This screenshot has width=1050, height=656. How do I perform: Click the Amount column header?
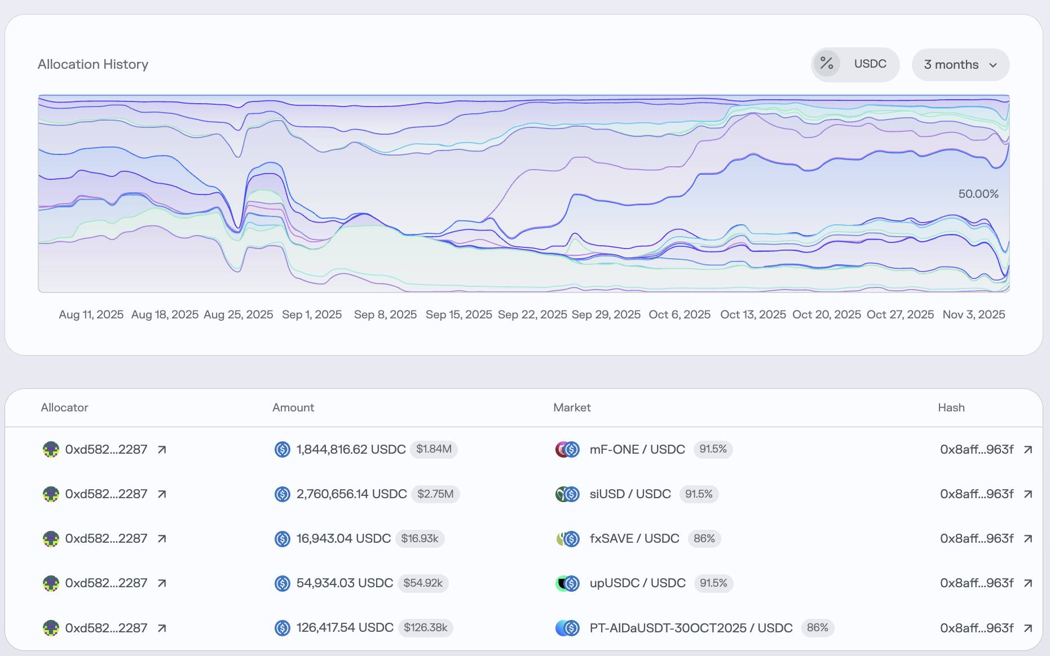293,407
